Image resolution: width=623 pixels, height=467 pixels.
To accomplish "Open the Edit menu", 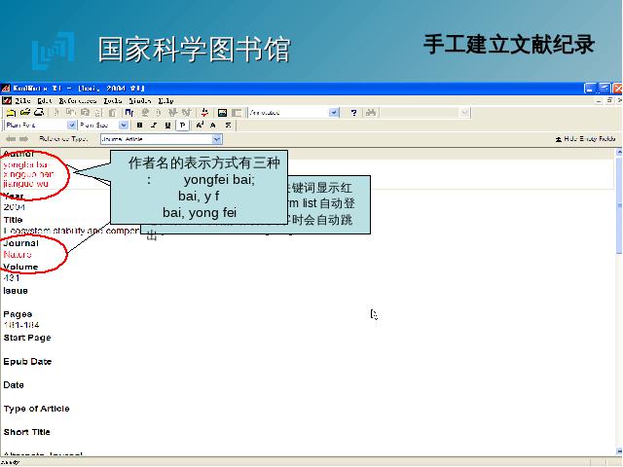I will [x=45, y=100].
